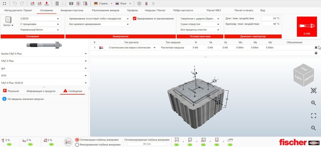Screen dimensions: 321x147
Task: Open the M10 anchor size dropdown
Action: [x=44, y=76]
